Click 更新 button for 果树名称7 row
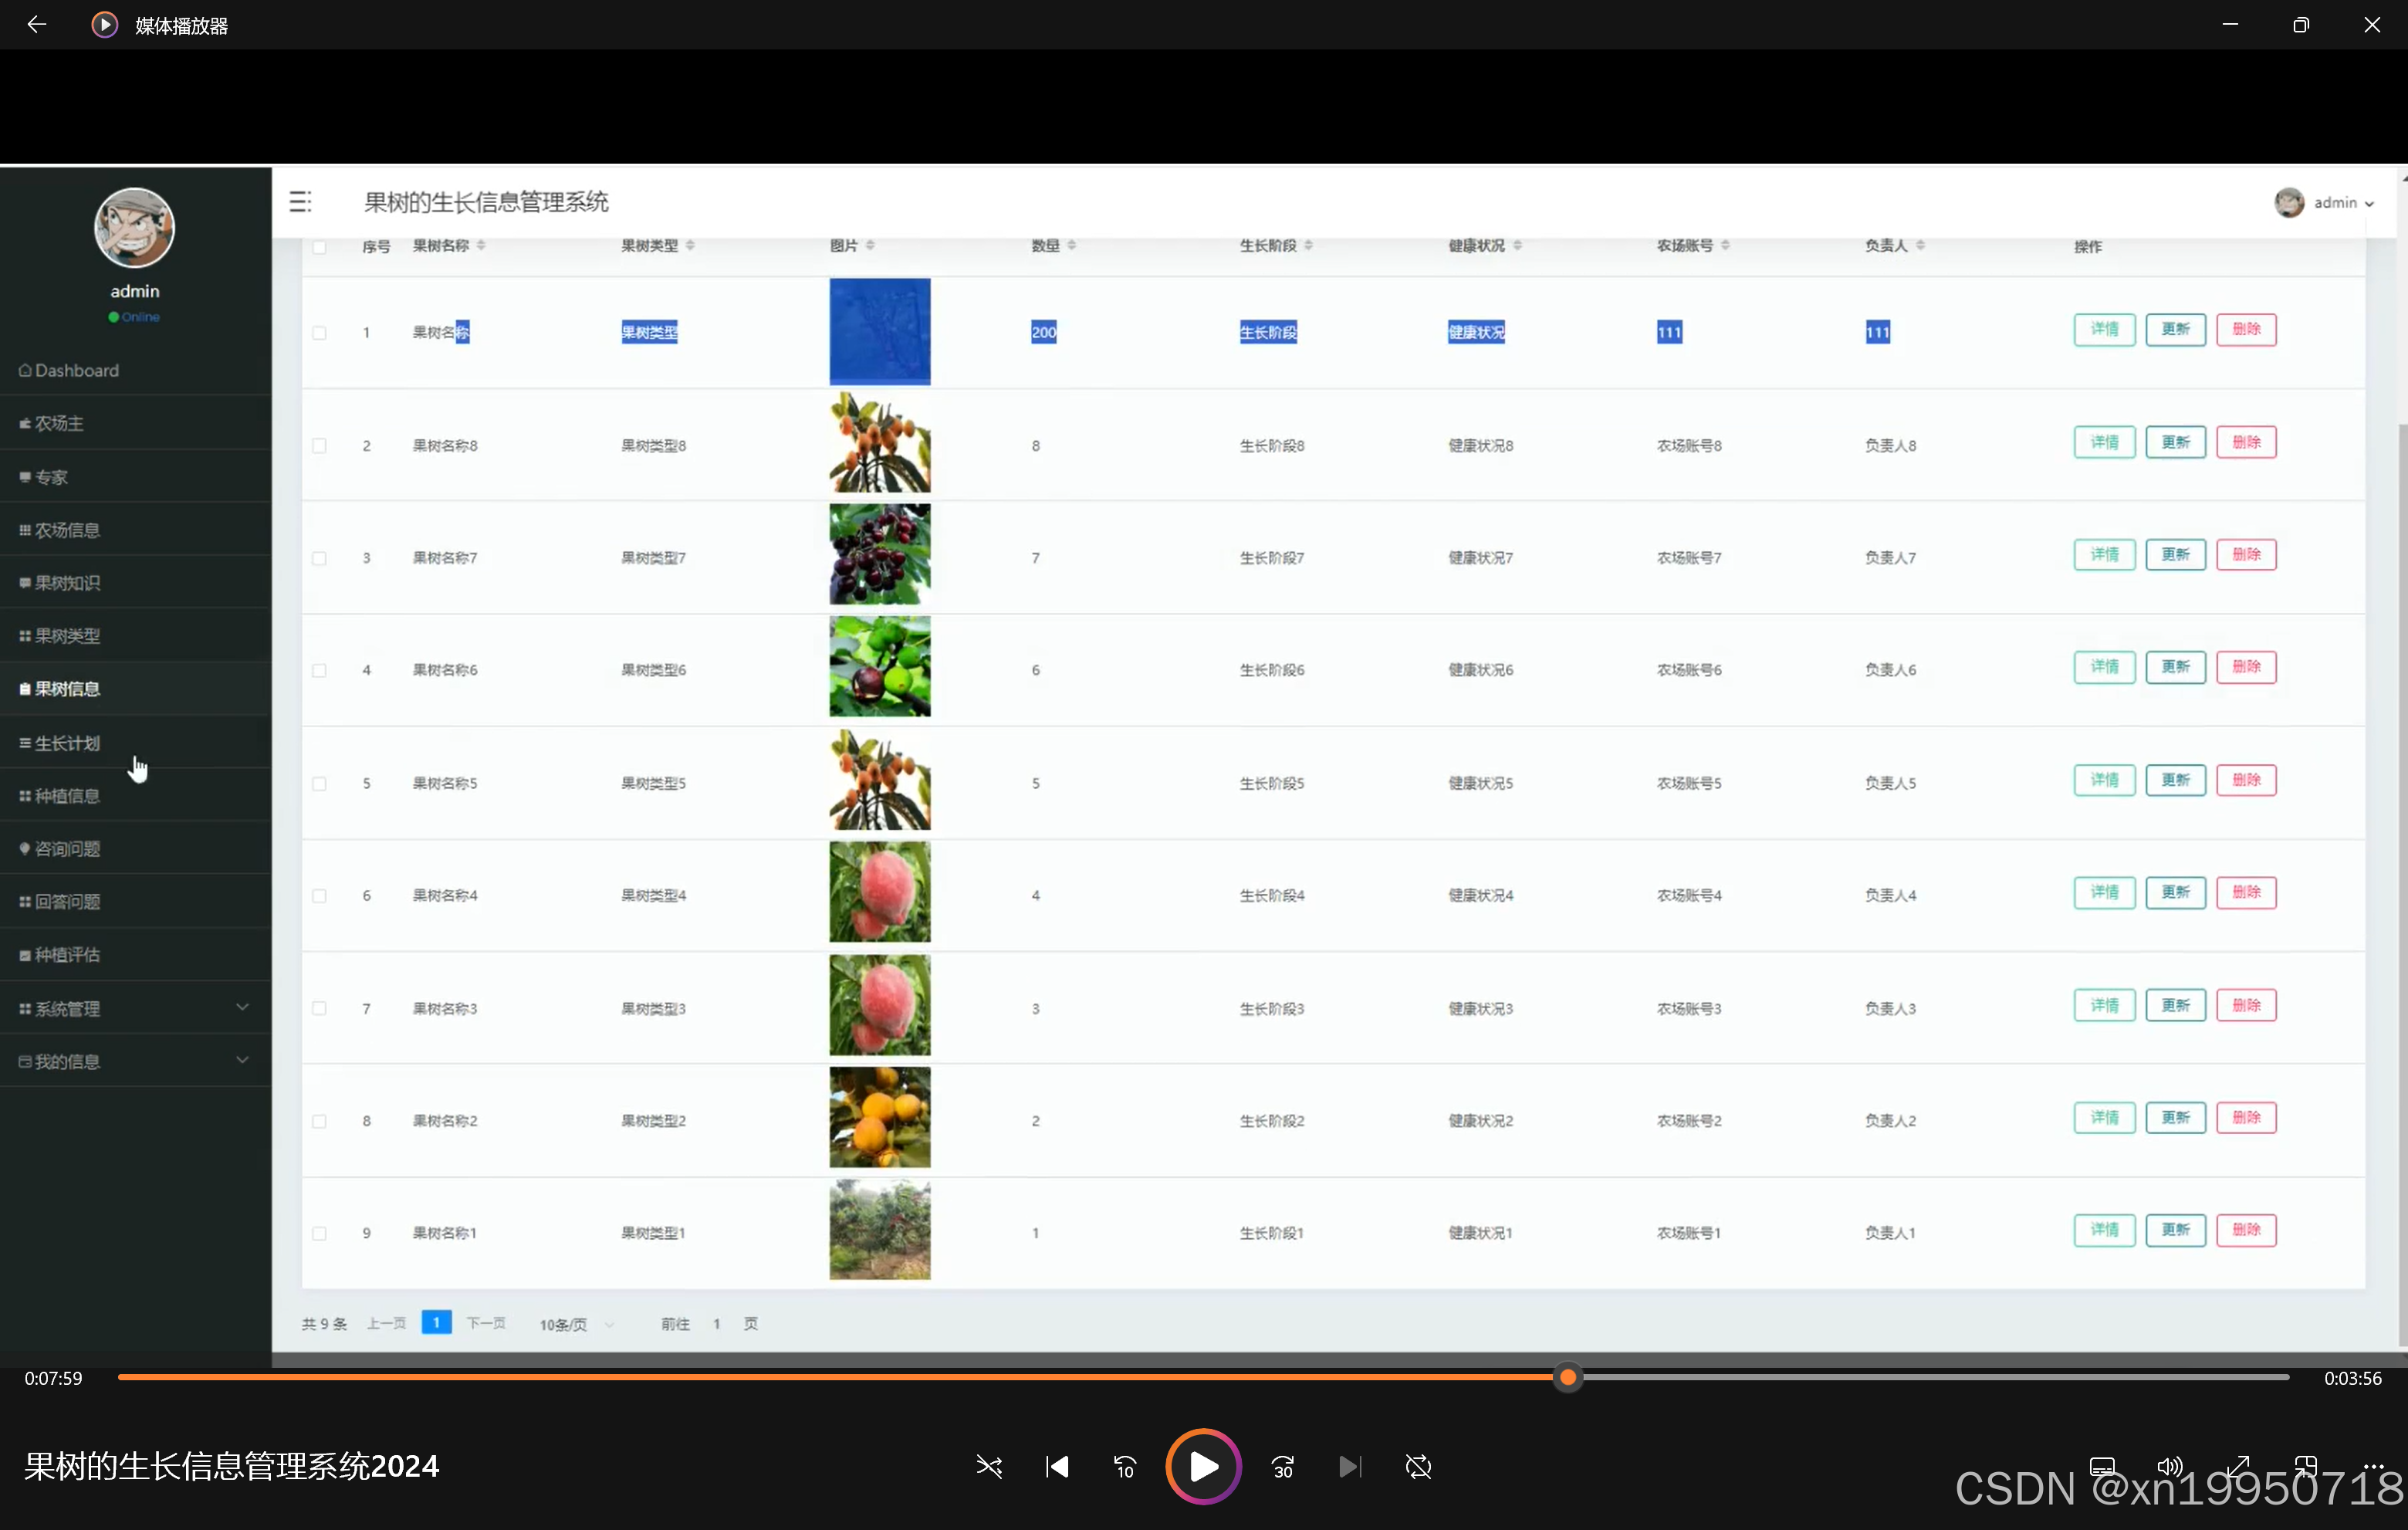The image size is (2408, 1530). click(2175, 554)
